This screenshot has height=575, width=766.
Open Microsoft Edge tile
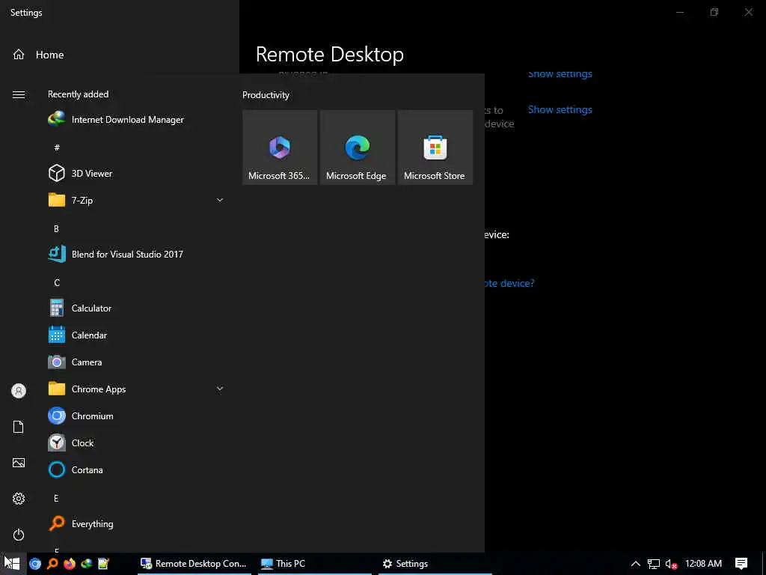pyautogui.click(x=357, y=147)
